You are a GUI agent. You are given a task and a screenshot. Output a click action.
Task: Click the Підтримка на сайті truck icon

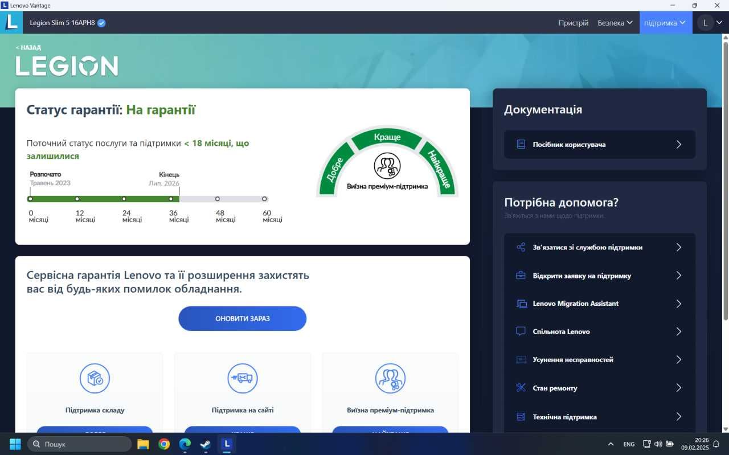coord(243,378)
